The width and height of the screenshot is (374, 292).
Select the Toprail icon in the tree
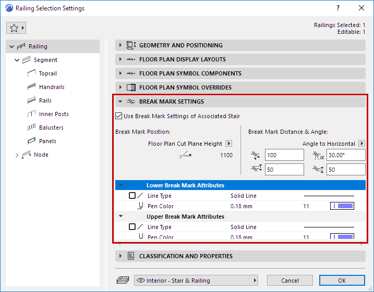30,74
